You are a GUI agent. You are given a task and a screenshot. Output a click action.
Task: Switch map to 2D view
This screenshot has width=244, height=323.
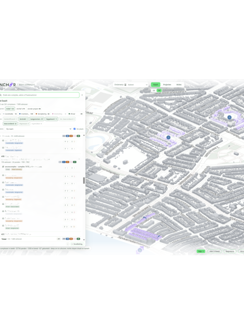[x=154, y=90]
